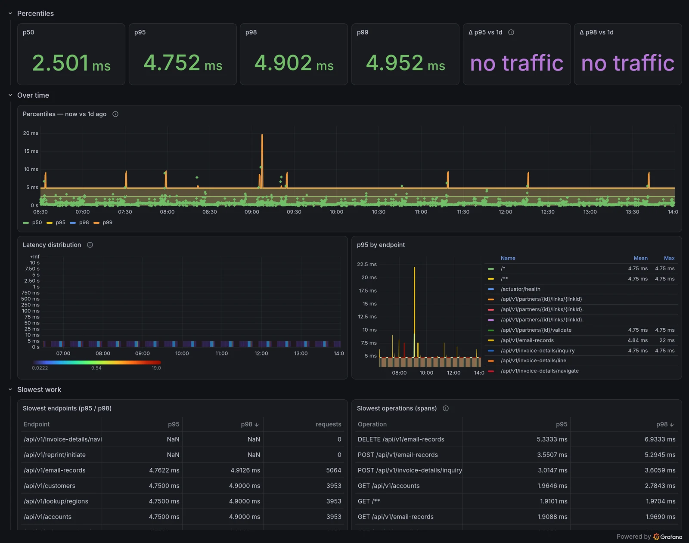Click info icon next to Latency distribution title
Screen dimensions: 689x543
(90, 245)
